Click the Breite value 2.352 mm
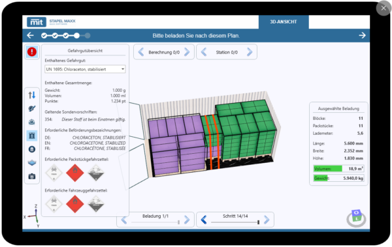 (353, 151)
